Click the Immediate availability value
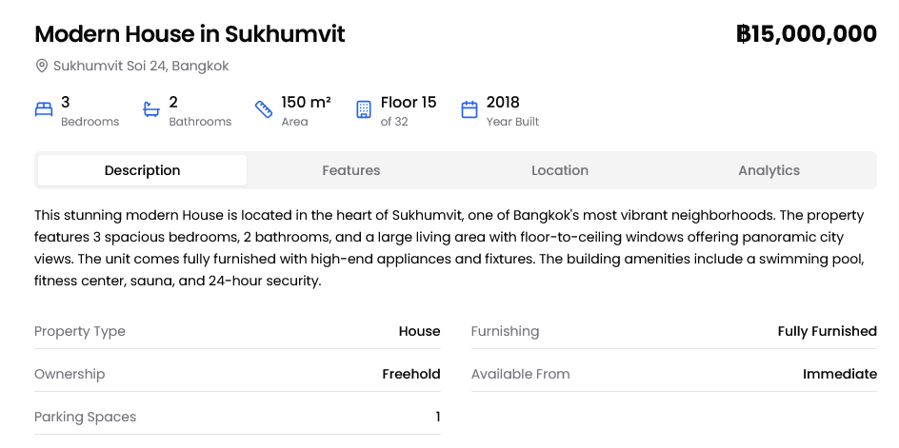 point(839,374)
